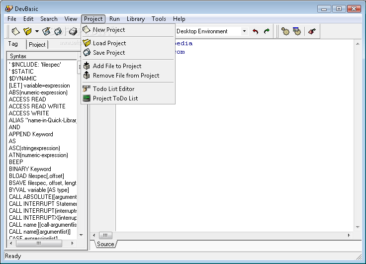The height and width of the screenshot is (264, 366).
Task: Select the $DYNAMIC syntax entry
Action: [x=23, y=79]
